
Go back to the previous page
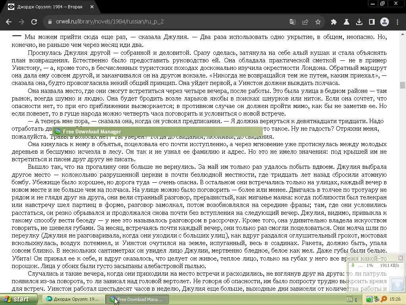pyautogui.click(x=9, y=22)
